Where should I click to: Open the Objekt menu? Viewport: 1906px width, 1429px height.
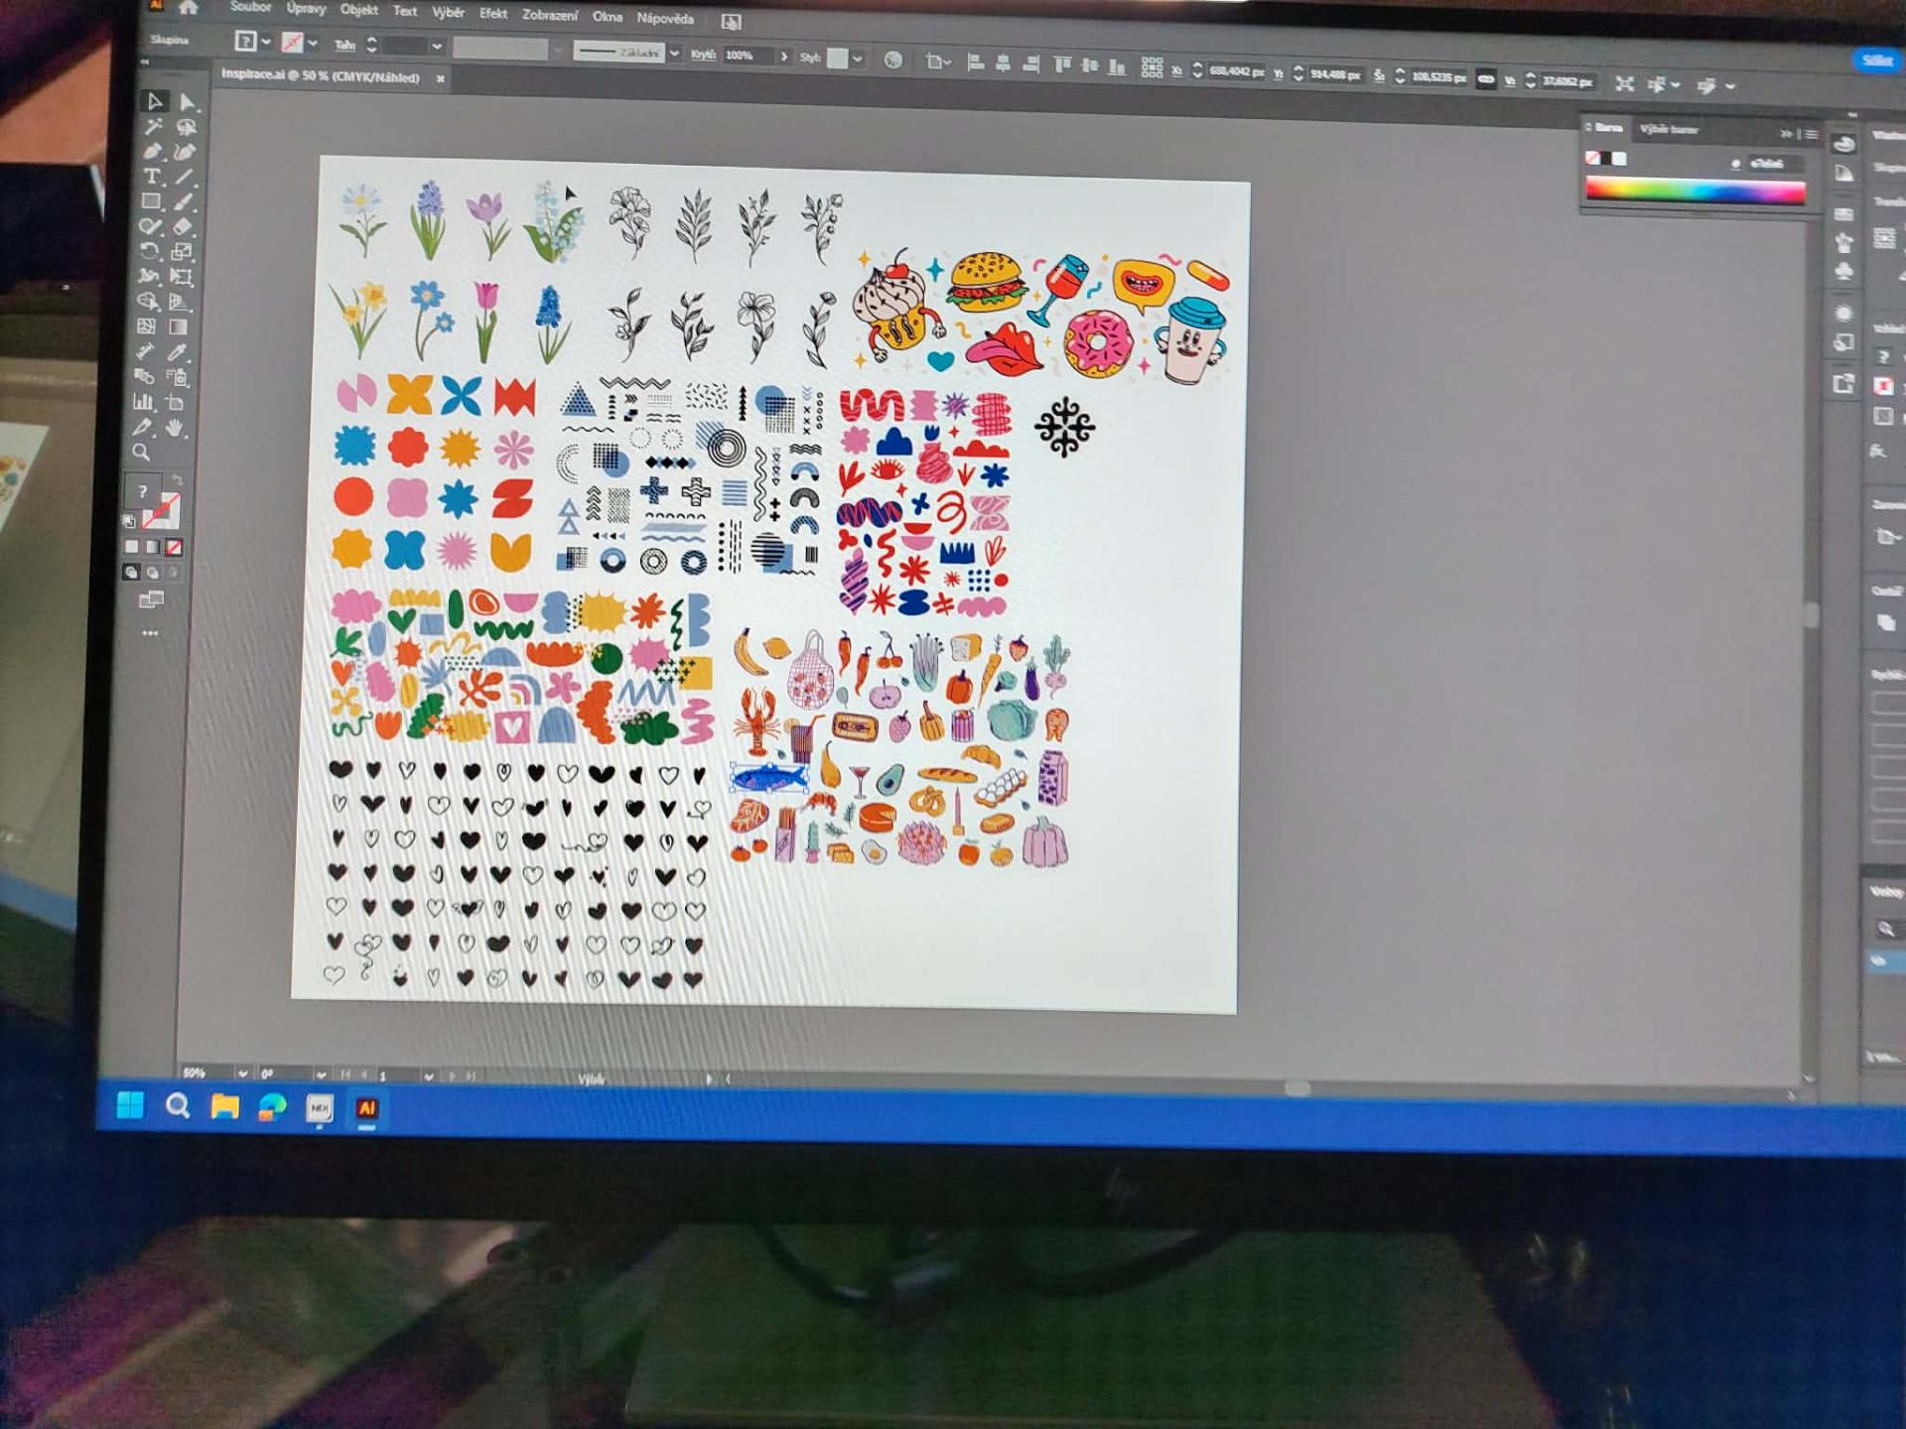[x=358, y=10]
